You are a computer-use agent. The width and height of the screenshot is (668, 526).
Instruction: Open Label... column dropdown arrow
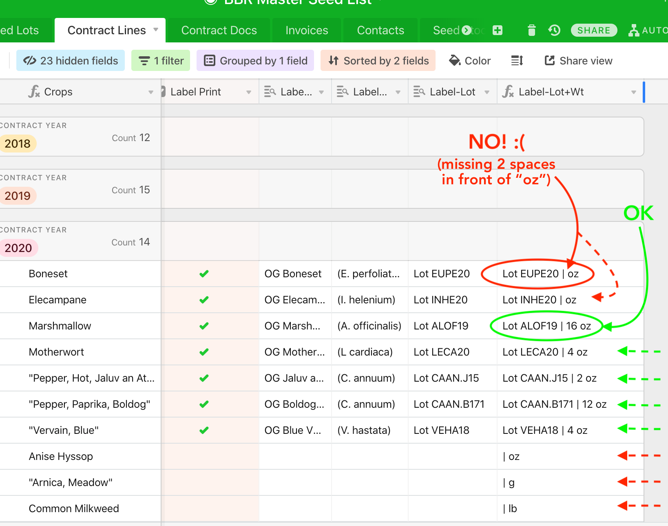(398, 92)
